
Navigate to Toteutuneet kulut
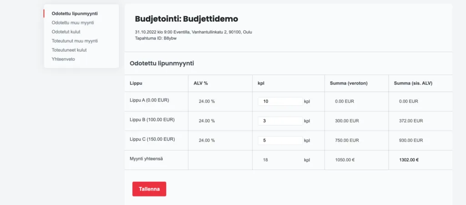(69, 50)
